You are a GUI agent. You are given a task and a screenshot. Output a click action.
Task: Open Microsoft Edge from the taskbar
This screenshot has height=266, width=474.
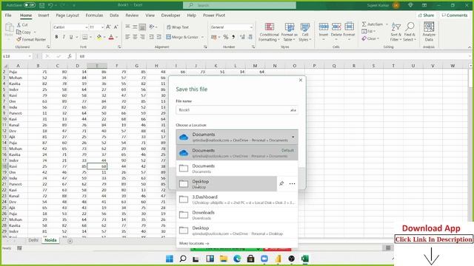[x=237, y=259]
